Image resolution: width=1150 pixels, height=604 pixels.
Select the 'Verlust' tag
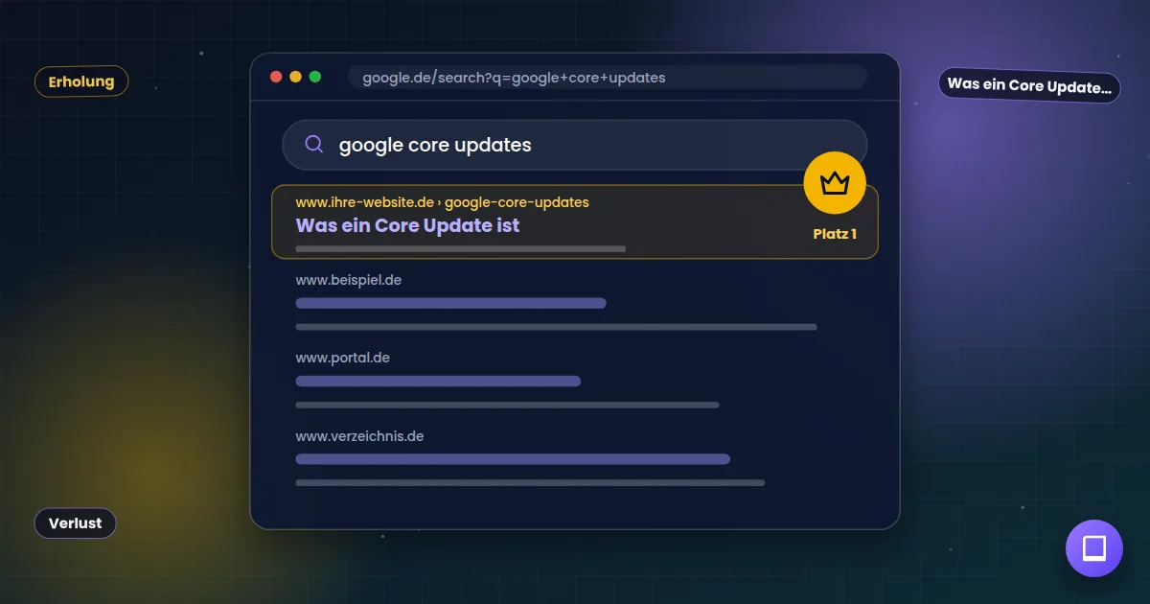pos(76,523)
